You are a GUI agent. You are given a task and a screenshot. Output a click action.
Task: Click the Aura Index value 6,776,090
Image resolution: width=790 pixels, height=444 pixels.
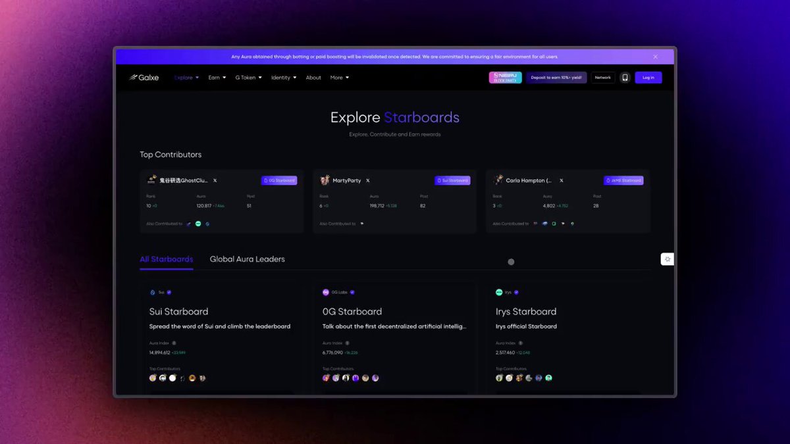pos(332,353)
